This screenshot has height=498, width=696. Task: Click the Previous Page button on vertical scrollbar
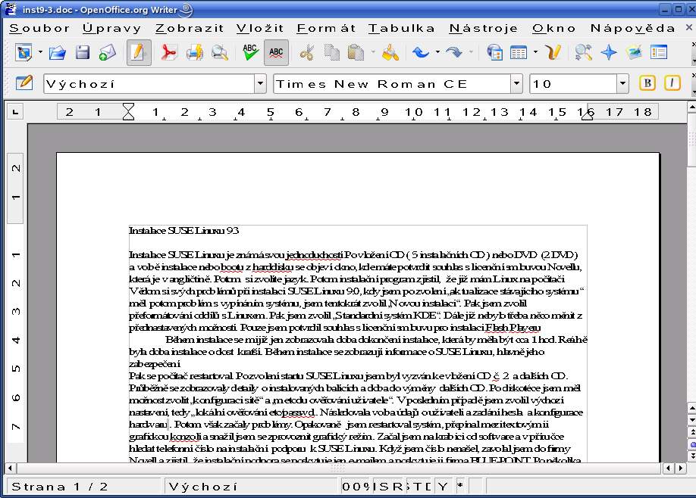click(x=692, y=432)
